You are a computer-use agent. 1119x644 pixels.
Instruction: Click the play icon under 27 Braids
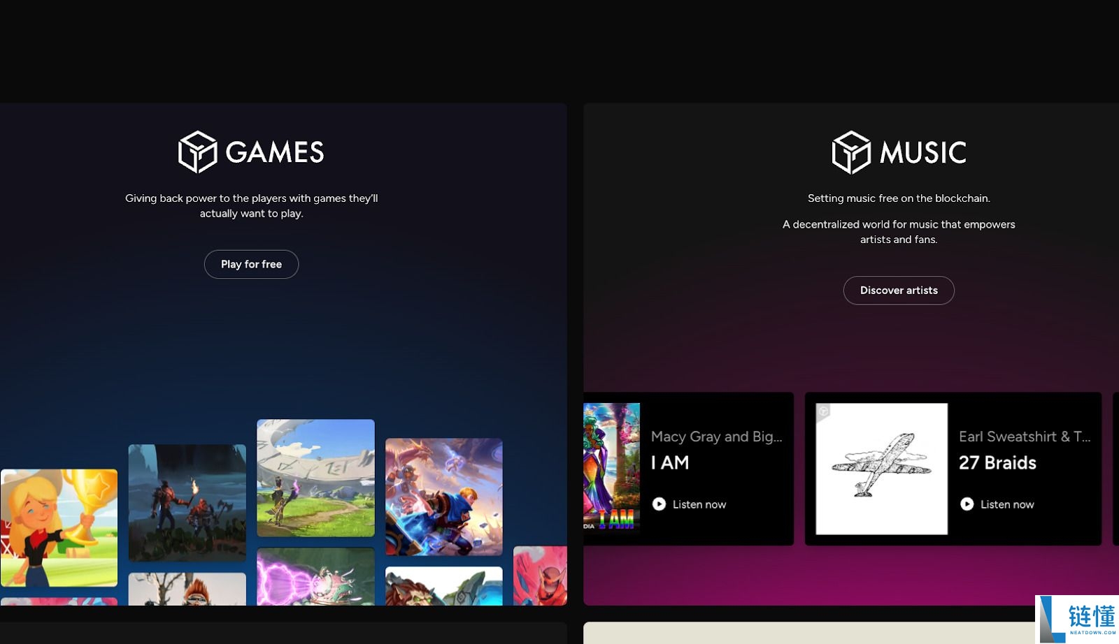[x=967, y=504]
